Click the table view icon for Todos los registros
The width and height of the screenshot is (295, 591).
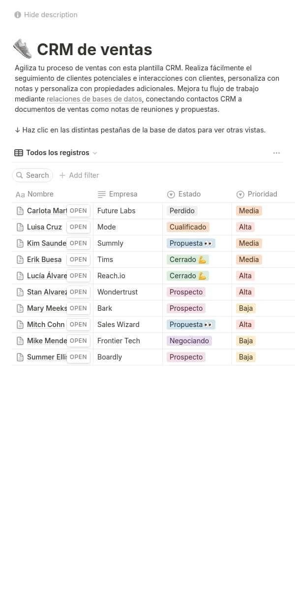(19, 153)
